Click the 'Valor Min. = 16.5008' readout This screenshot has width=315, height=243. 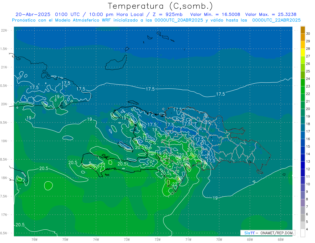click(x=215, y=14)
